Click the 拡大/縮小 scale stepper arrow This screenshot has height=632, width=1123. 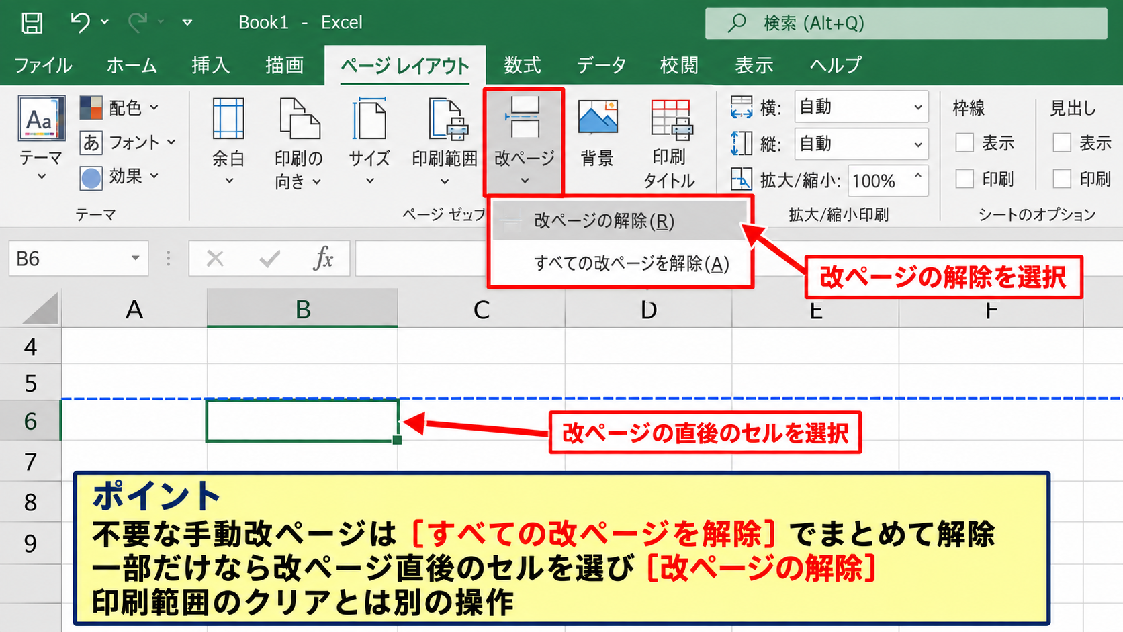[917, 176]
